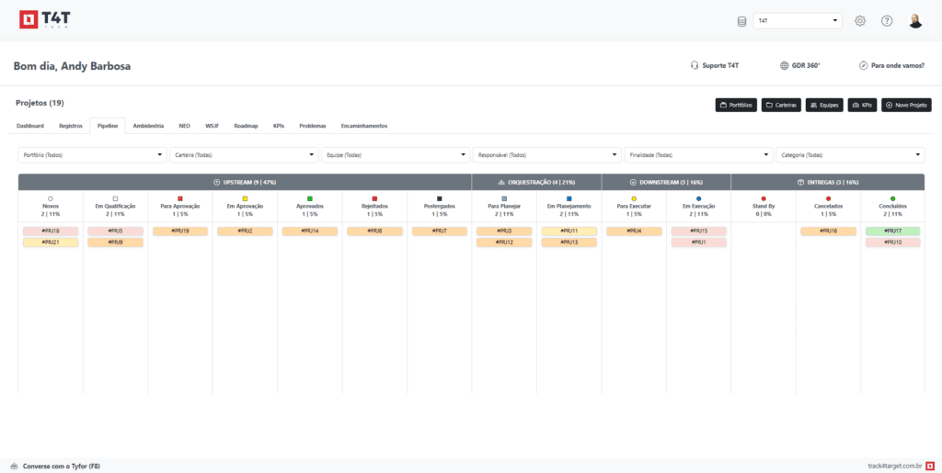Switch to the Roadmap tab

246,125
